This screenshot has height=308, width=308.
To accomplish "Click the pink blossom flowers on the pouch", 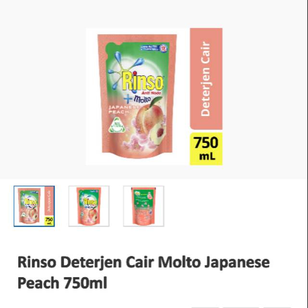I will [x=138, y=139].
